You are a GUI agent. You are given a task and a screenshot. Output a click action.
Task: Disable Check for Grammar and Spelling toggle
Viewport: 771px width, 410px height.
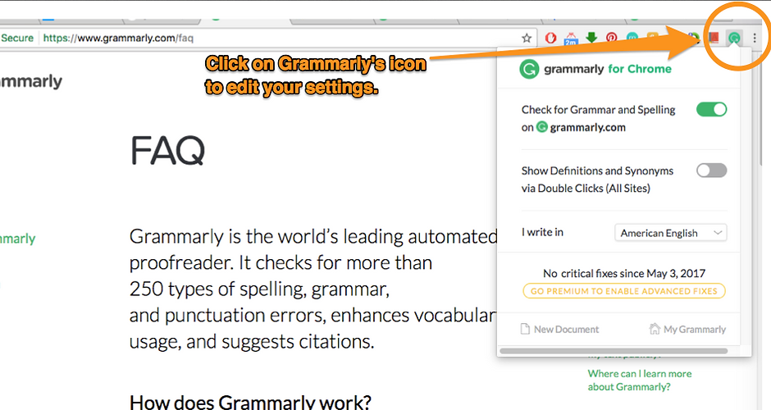click(711, 109)
